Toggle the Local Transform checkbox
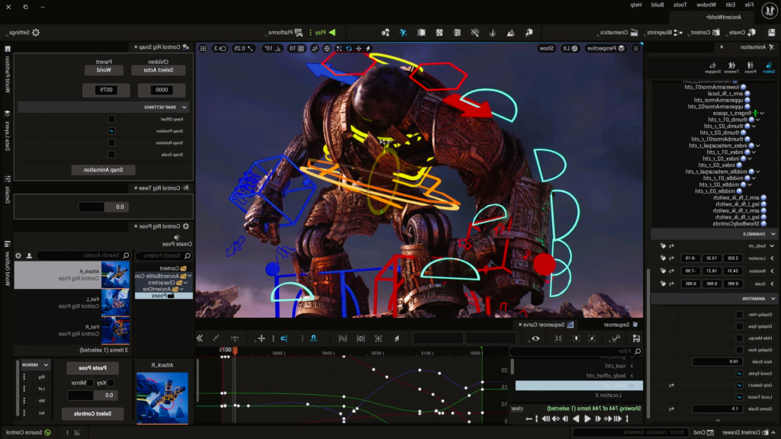Viewport: 781px width, 439px height. [x=739, y=396]
